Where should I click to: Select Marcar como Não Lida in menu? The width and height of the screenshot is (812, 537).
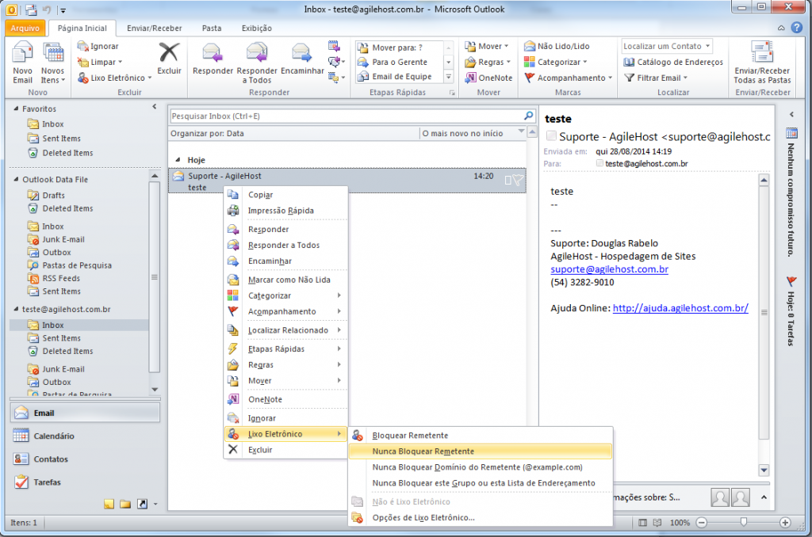tap(285, 280)
